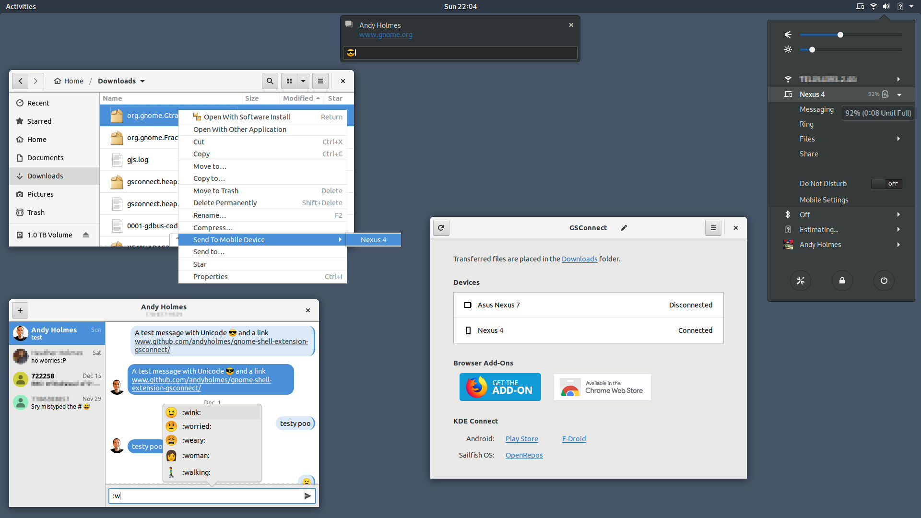Adjust the brightness slider in system panel

[812, 49]
